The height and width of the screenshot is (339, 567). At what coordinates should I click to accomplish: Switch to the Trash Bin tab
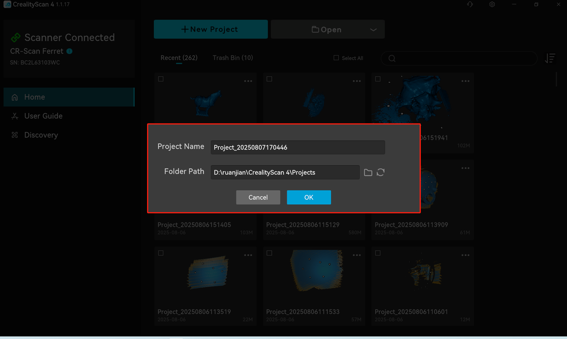233,58
